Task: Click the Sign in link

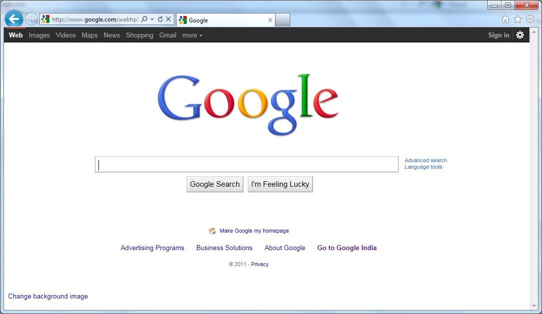Action: click(499, 35)
